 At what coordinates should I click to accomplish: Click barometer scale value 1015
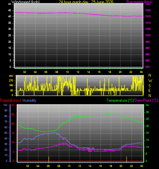tap(148, 16)
